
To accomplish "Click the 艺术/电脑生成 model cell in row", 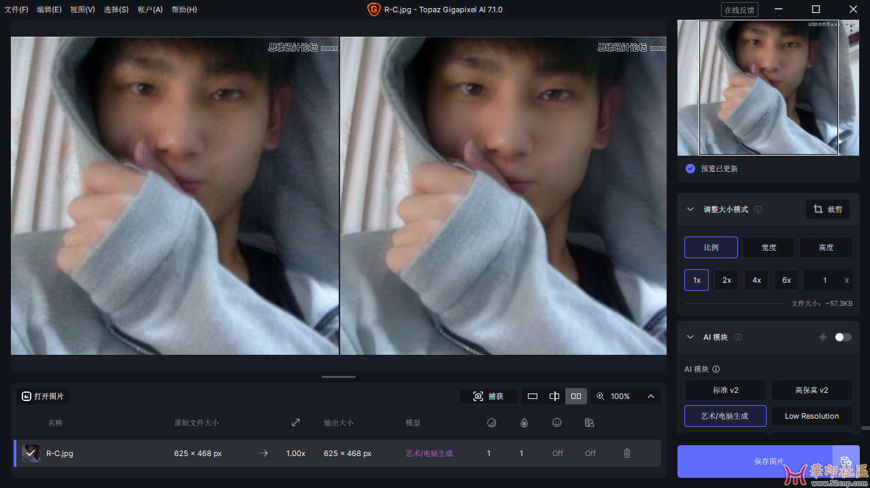I will (429, 453).
